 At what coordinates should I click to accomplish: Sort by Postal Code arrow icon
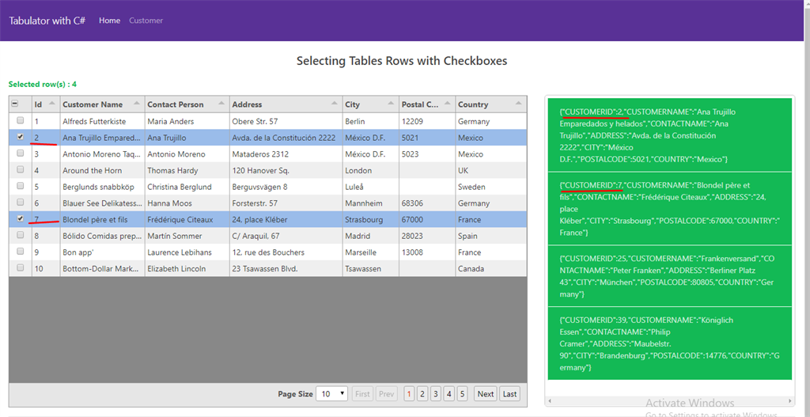(x=447, y=104)
